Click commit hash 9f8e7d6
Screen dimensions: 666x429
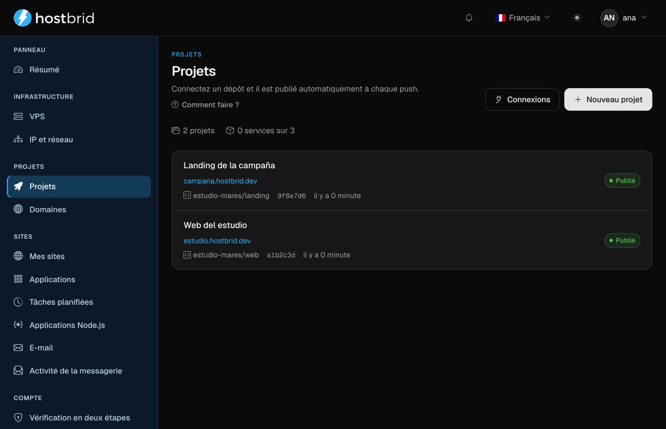291,196
